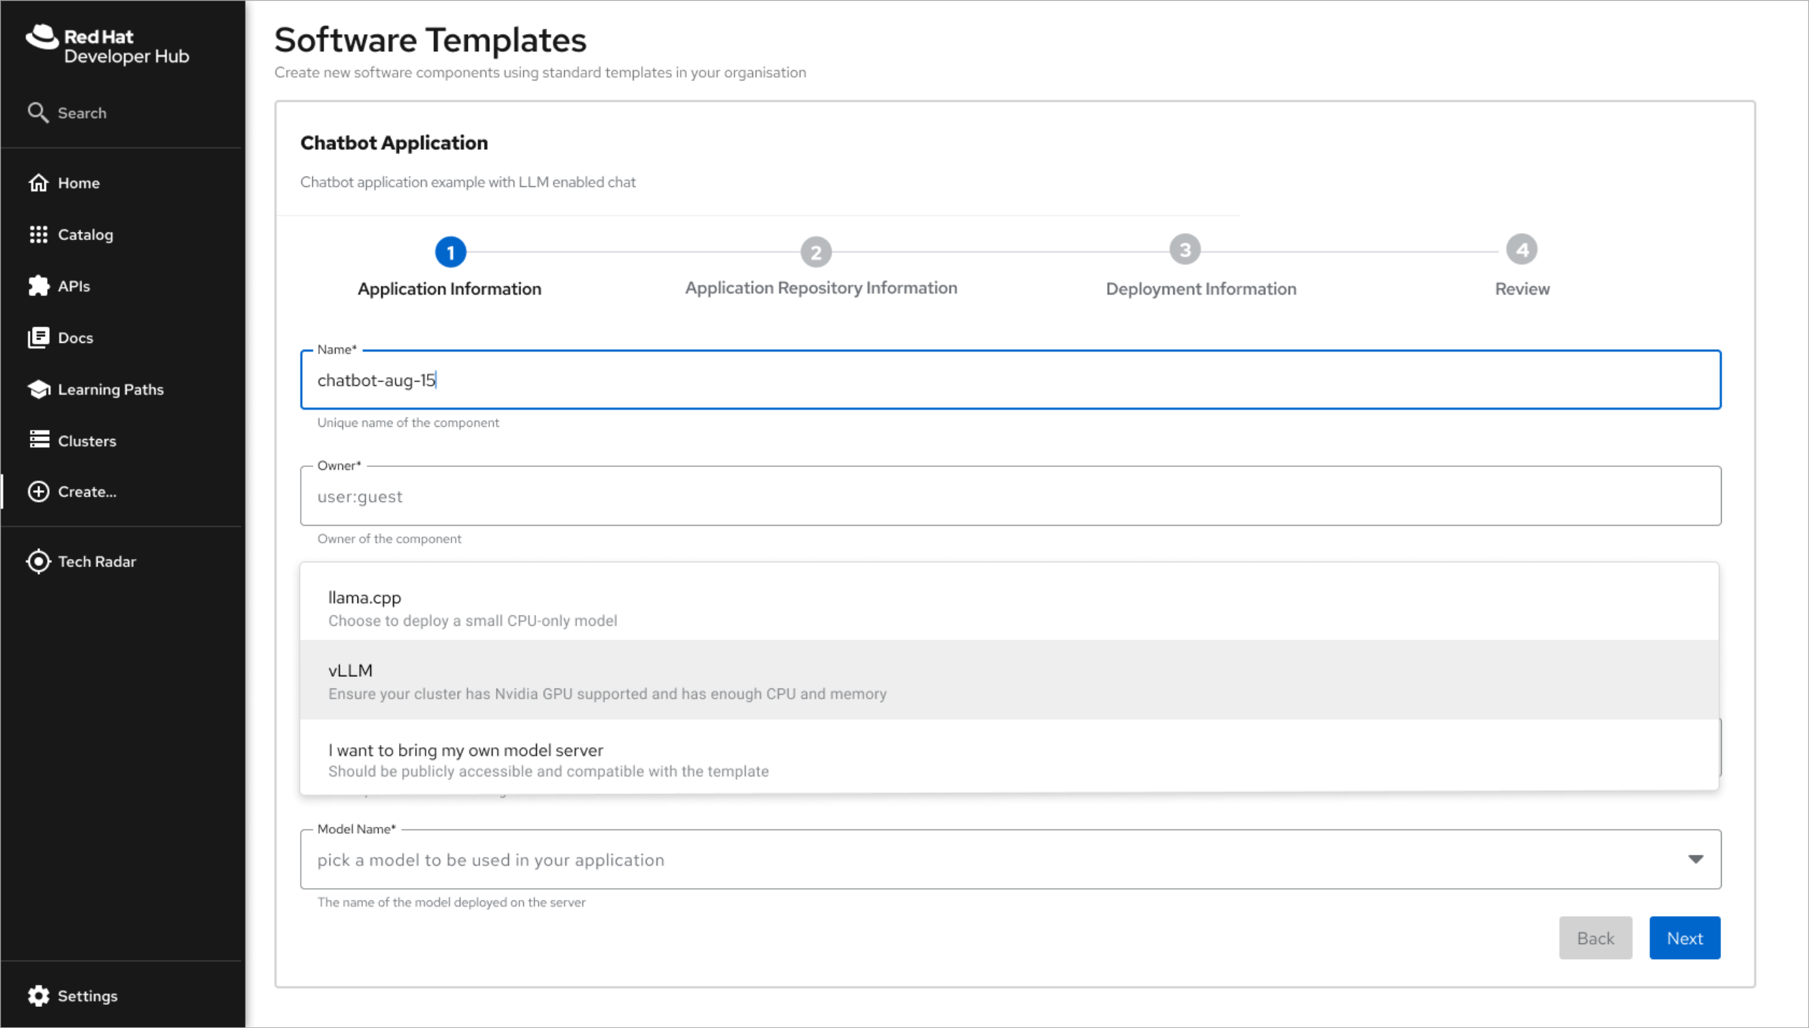Viewport: 1809px width, 1028px height.
Task: Open Learning Paths graduation cap icon
Action: coord(38,389)
